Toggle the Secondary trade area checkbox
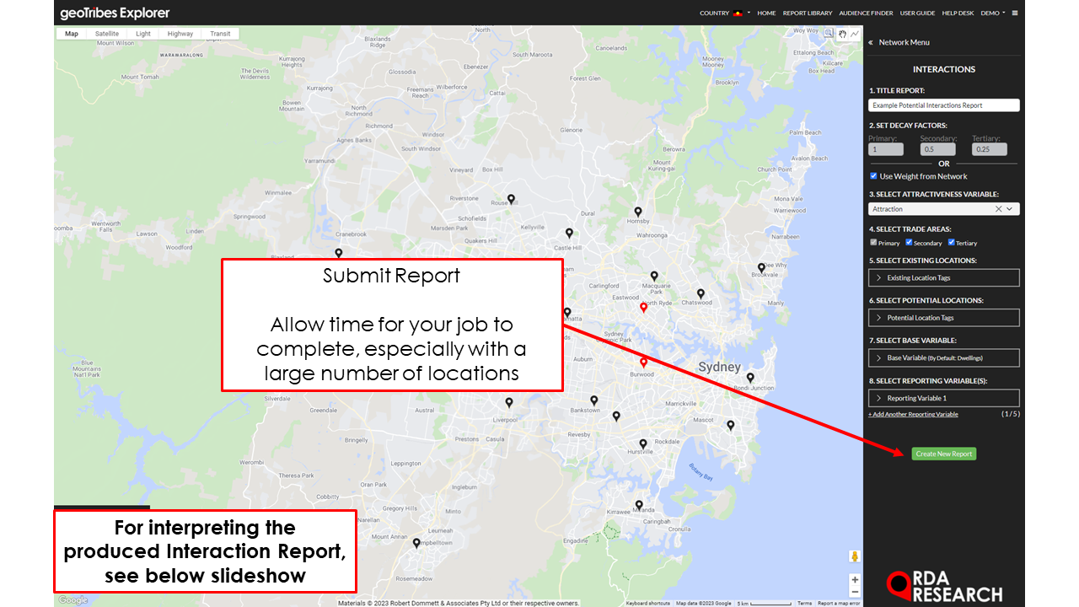The width and height of the screenshot is (1079, 607). coord(909,243)
